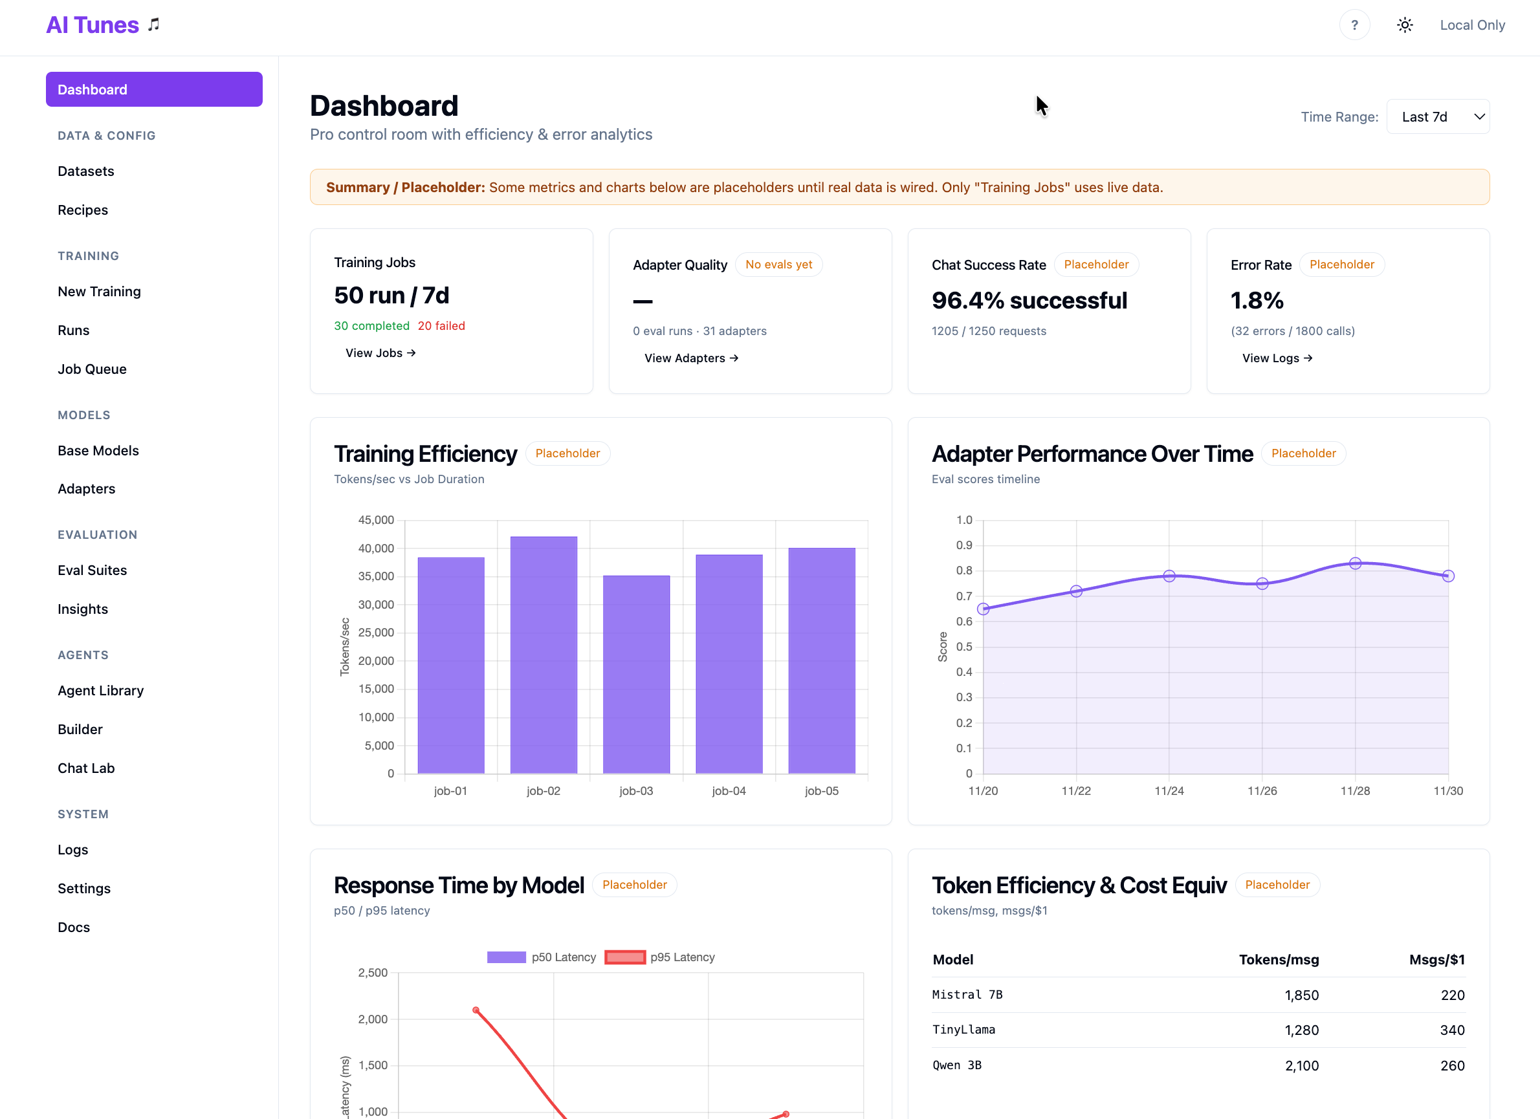Toggle the p95 Latency legend swatch

(x=624, y=957)
